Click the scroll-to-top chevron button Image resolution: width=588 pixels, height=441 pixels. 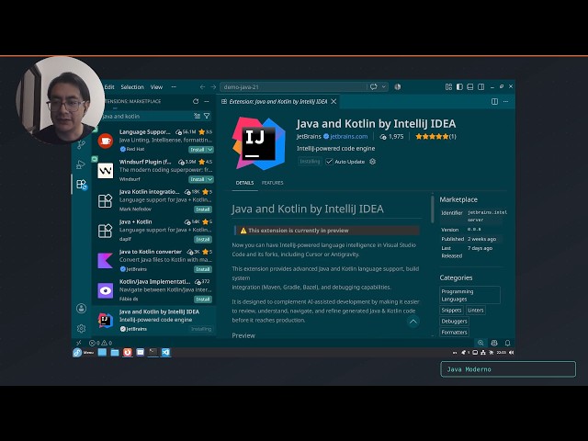point(413,322)
